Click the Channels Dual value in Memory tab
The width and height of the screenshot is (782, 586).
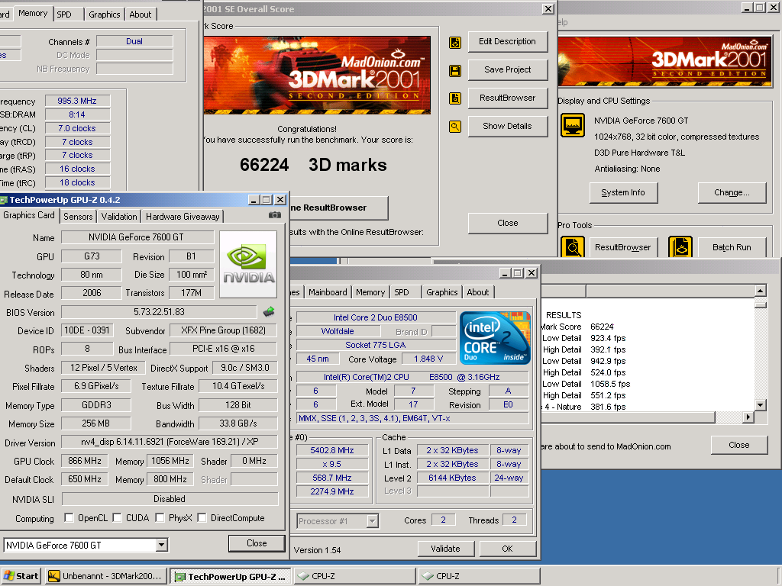point(134,41)
